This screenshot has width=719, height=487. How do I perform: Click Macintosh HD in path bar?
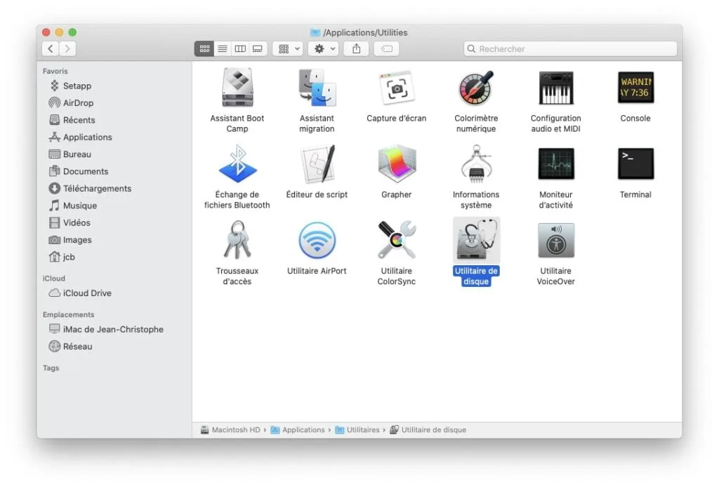(230, 429)
